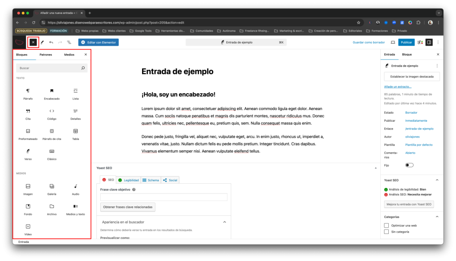Insert a Párrafo block
Image resolution: width=456 pixels, height=261 pixels.
(x=28, y=93)
